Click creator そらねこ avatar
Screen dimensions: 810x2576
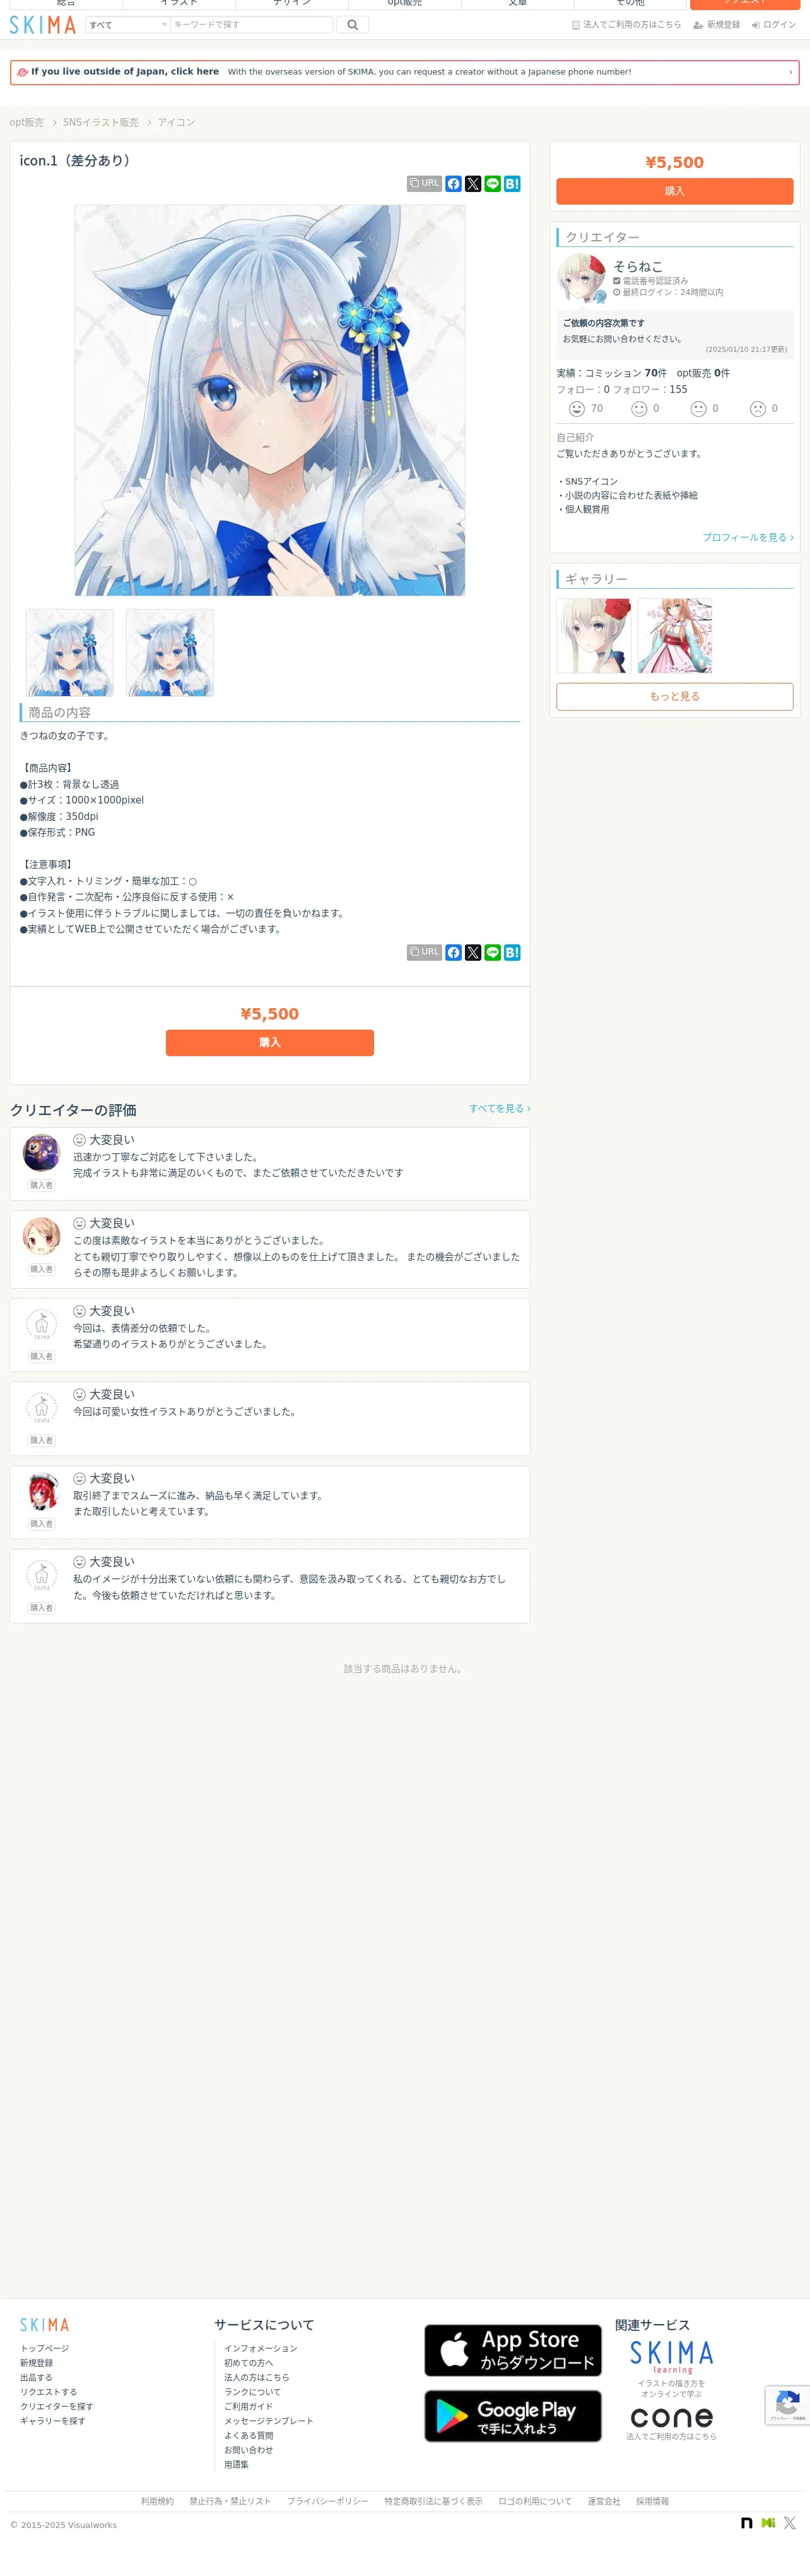581,278
